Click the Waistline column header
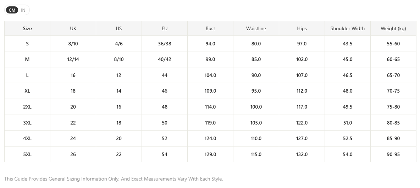420x188 pixels. 256,28
